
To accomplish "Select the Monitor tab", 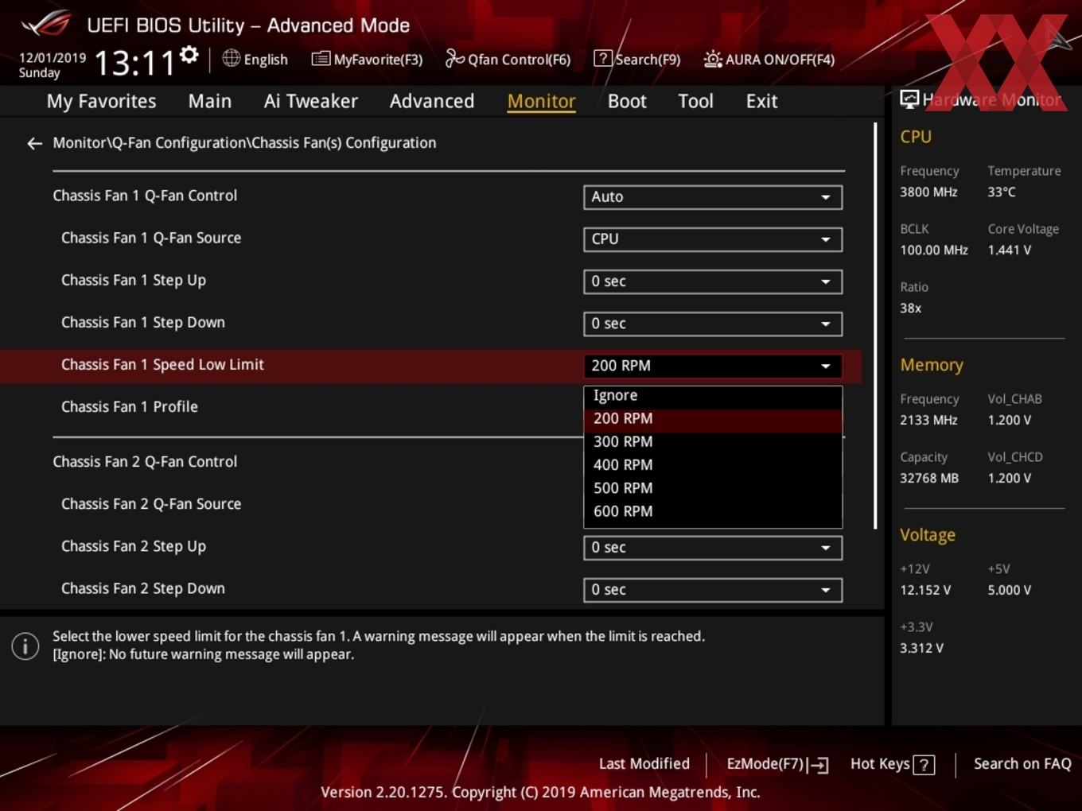I will click(x=541, y=101).
